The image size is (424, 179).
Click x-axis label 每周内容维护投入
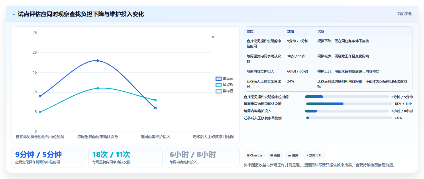tap(155, 137)
